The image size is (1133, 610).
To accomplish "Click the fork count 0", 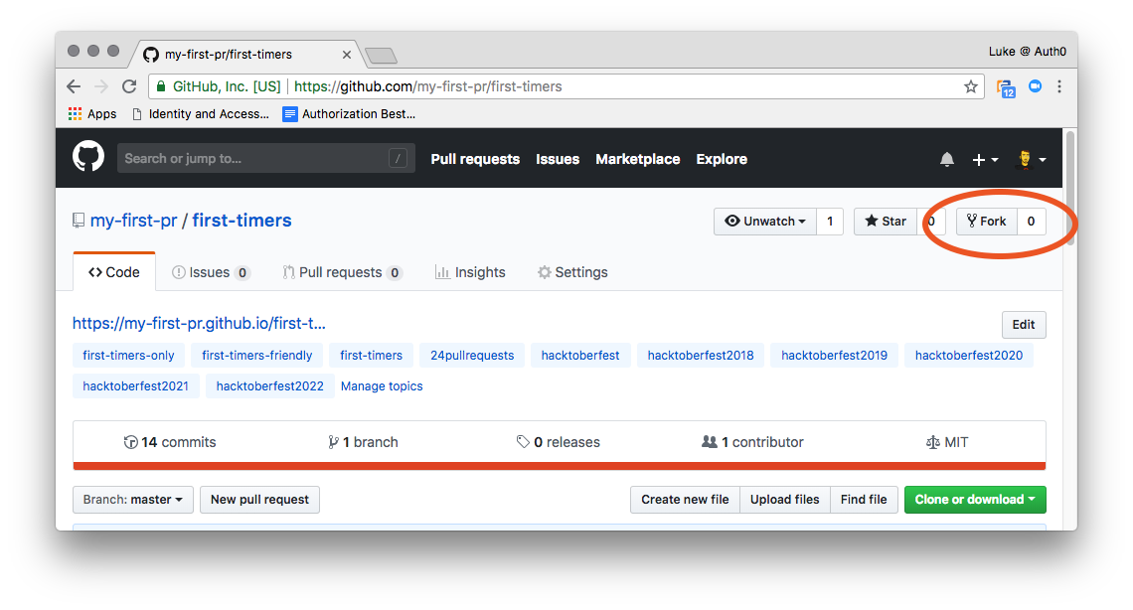I will (1031, 221).
